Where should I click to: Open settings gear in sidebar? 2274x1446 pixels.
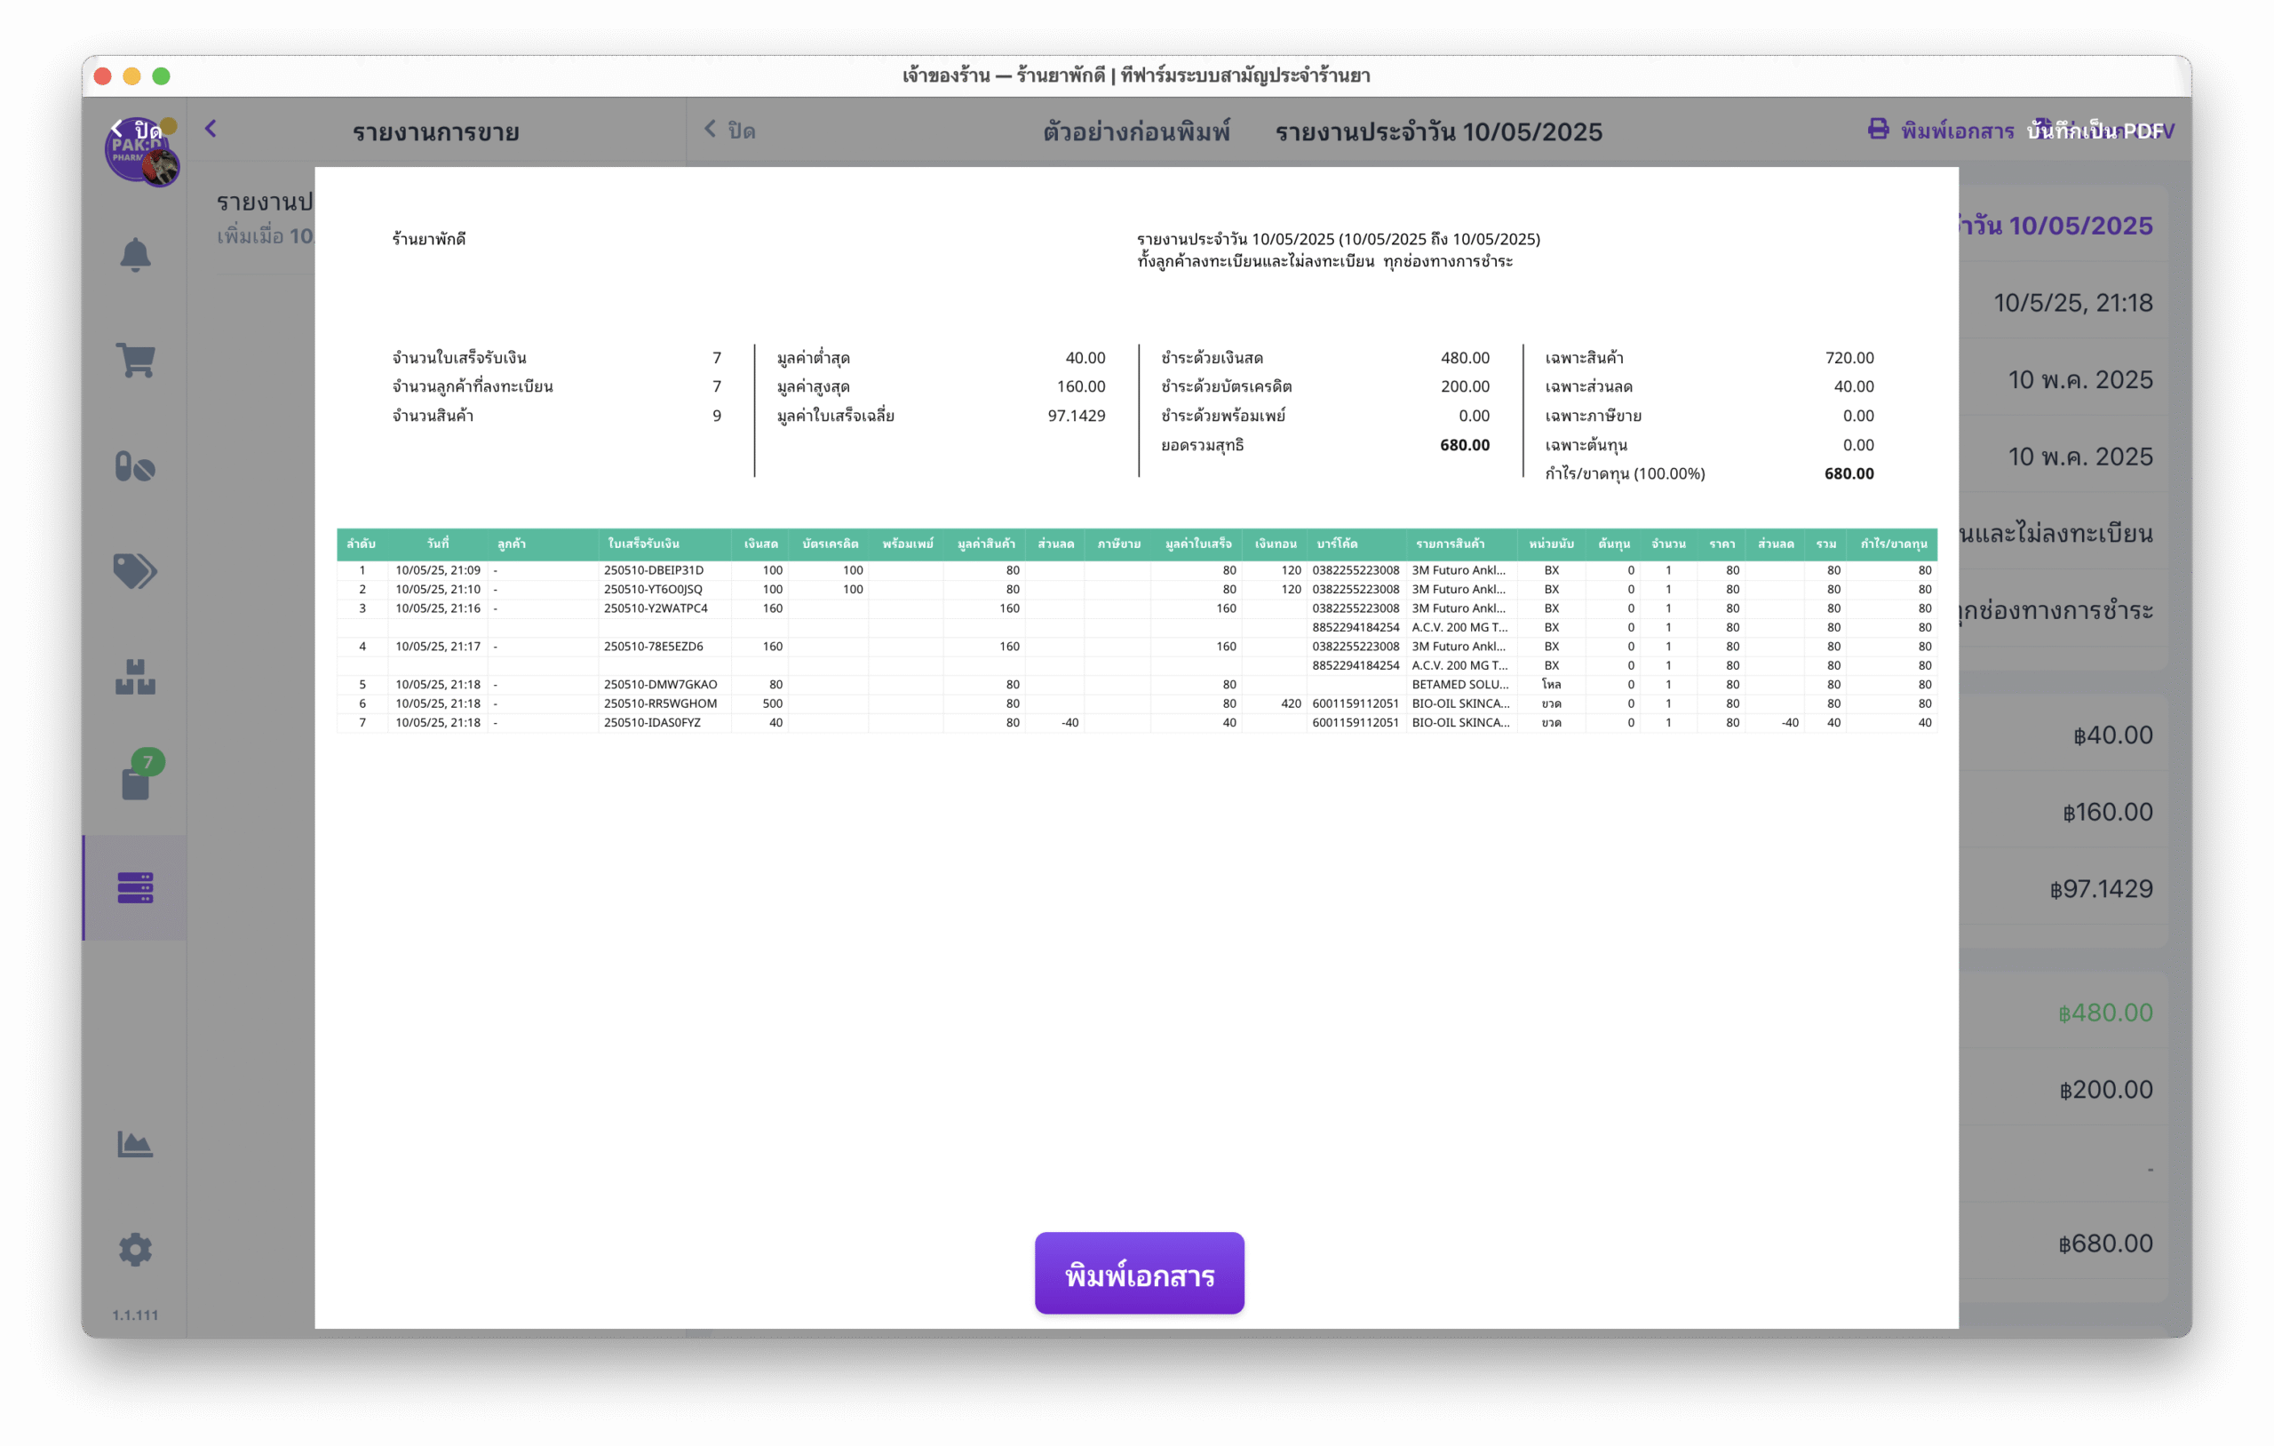click(135, 1249)
